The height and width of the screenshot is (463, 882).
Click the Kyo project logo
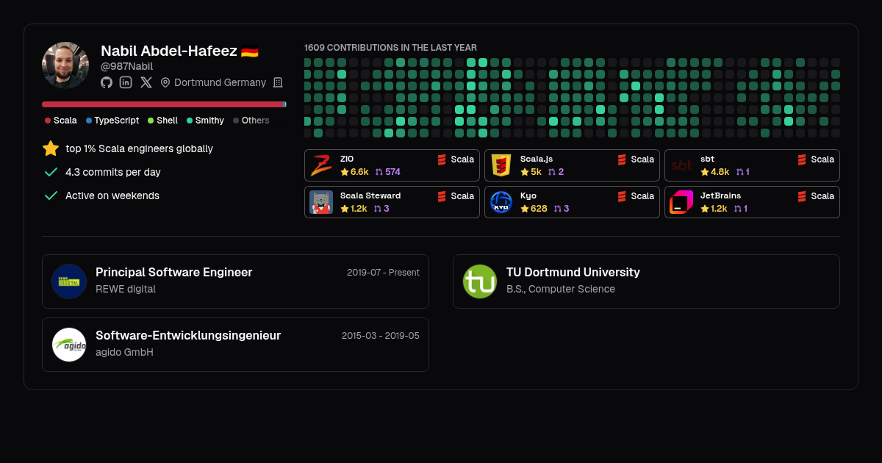coord(501,202)
